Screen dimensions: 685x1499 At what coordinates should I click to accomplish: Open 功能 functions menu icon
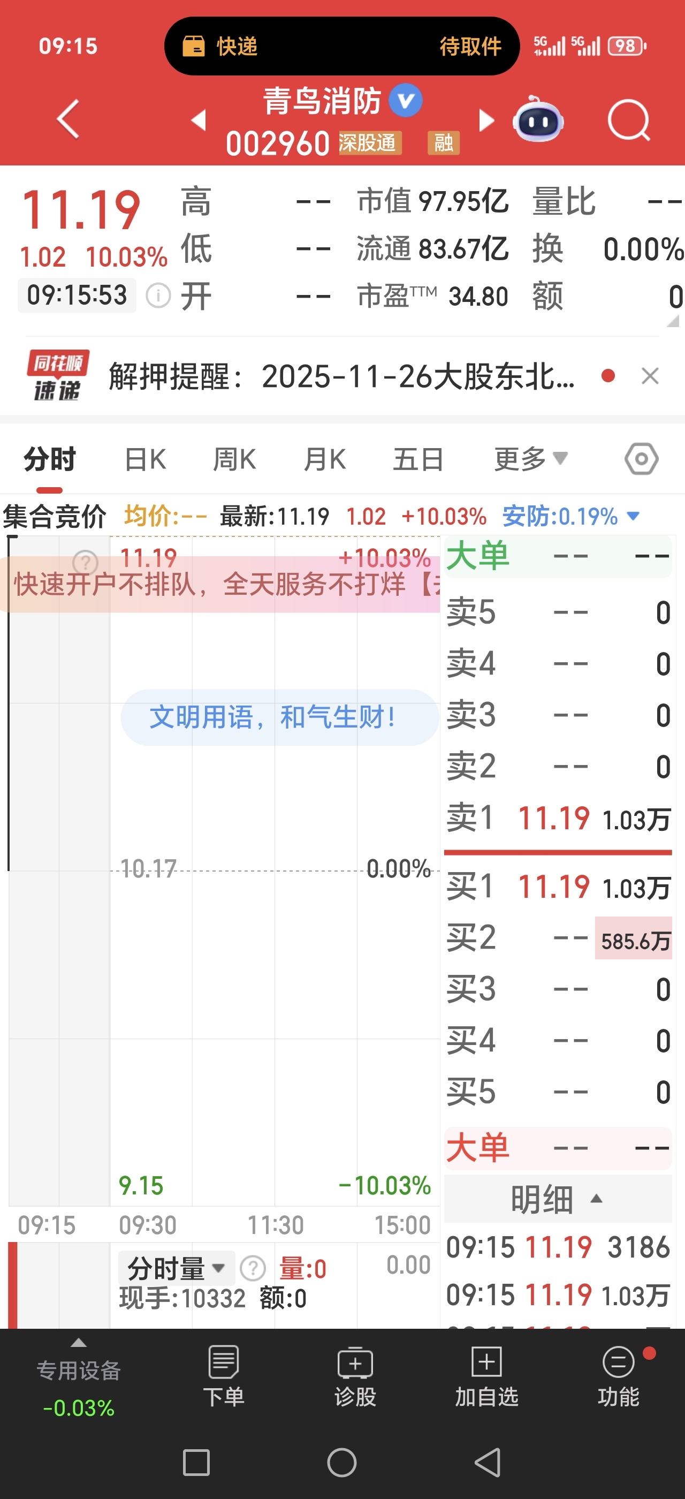tap(619, 1376)
